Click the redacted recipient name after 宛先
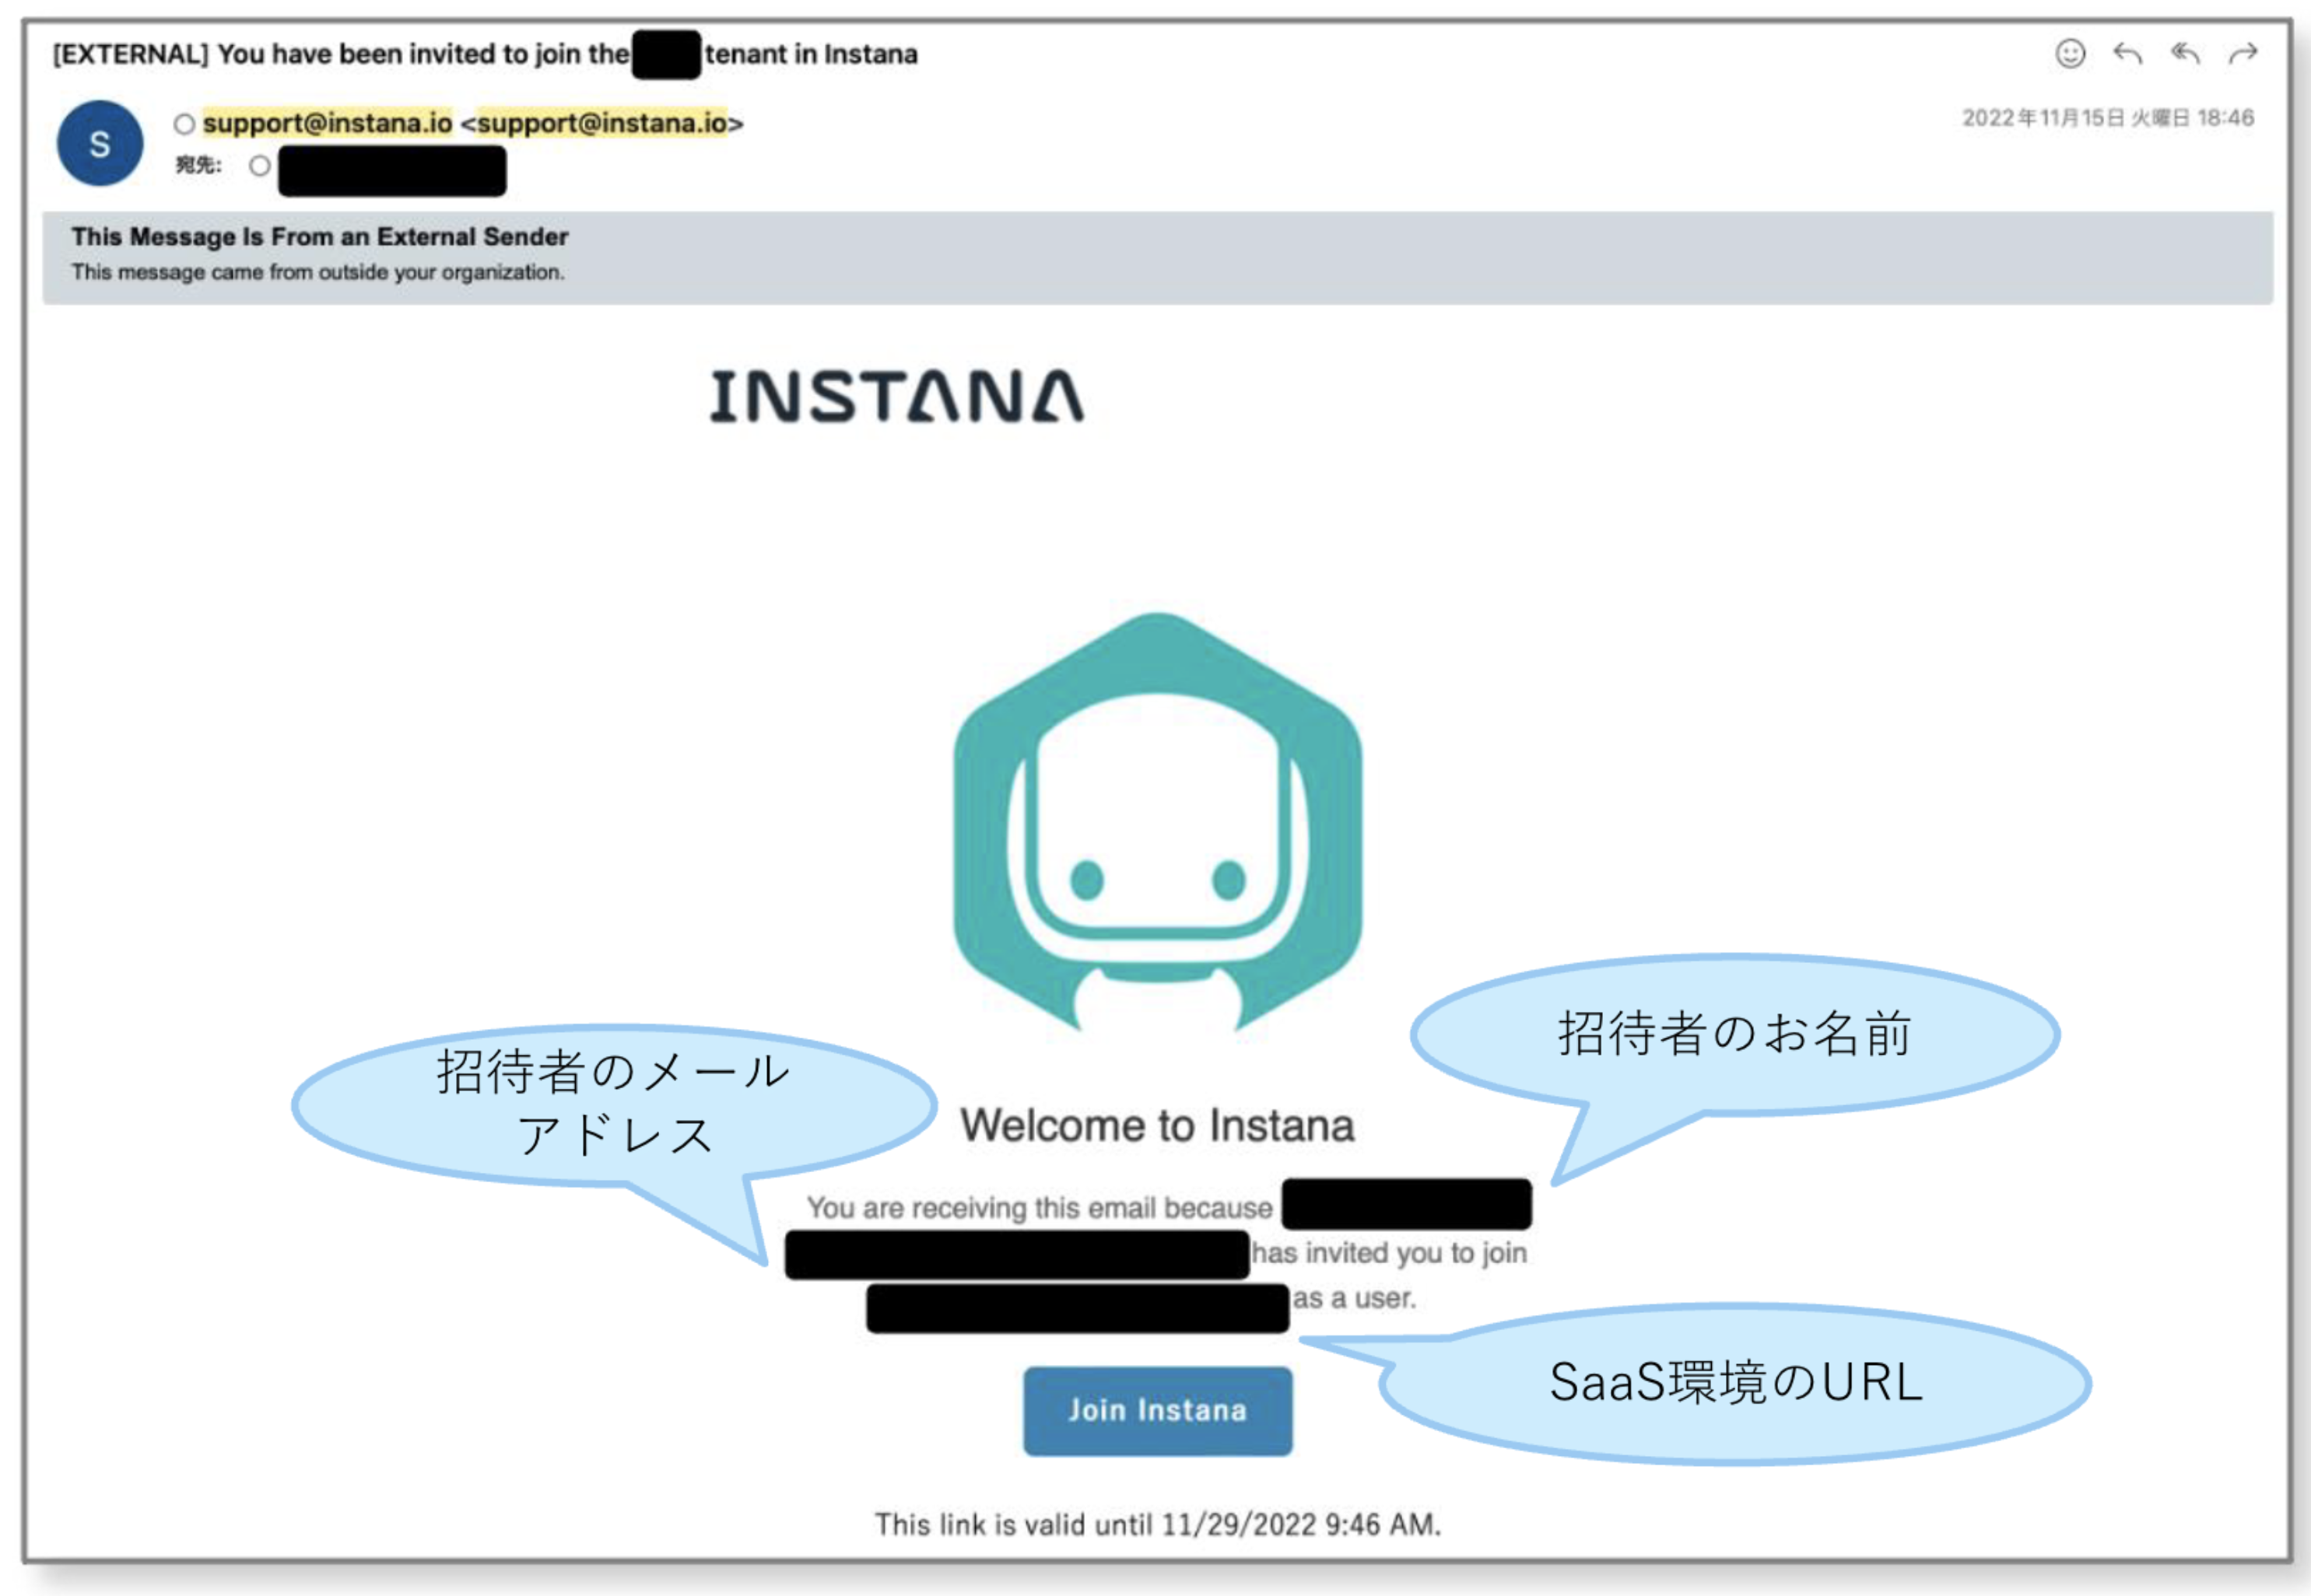This screenshot has height=1596, width=2311. [x=392, y=170]
